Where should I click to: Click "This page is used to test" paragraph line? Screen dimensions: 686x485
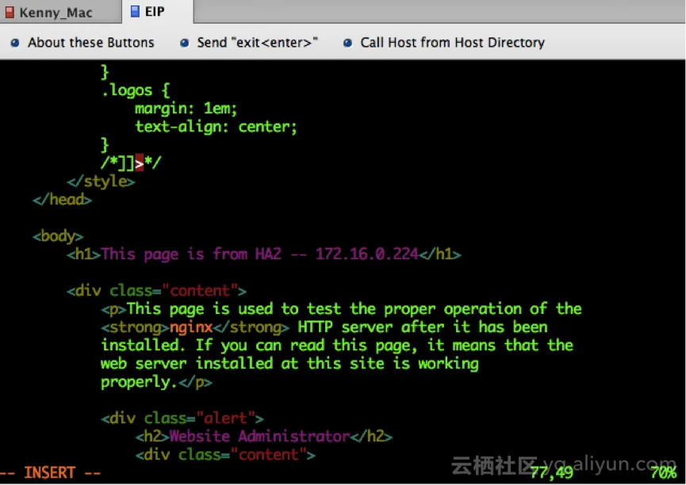341,309
